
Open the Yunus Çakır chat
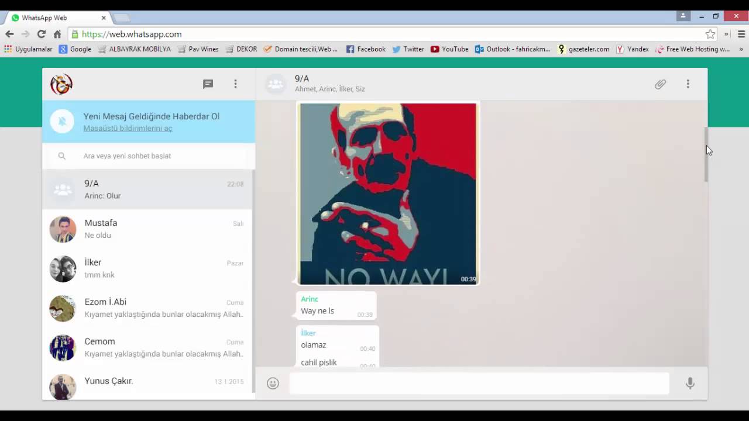click(x=147, y=384)
